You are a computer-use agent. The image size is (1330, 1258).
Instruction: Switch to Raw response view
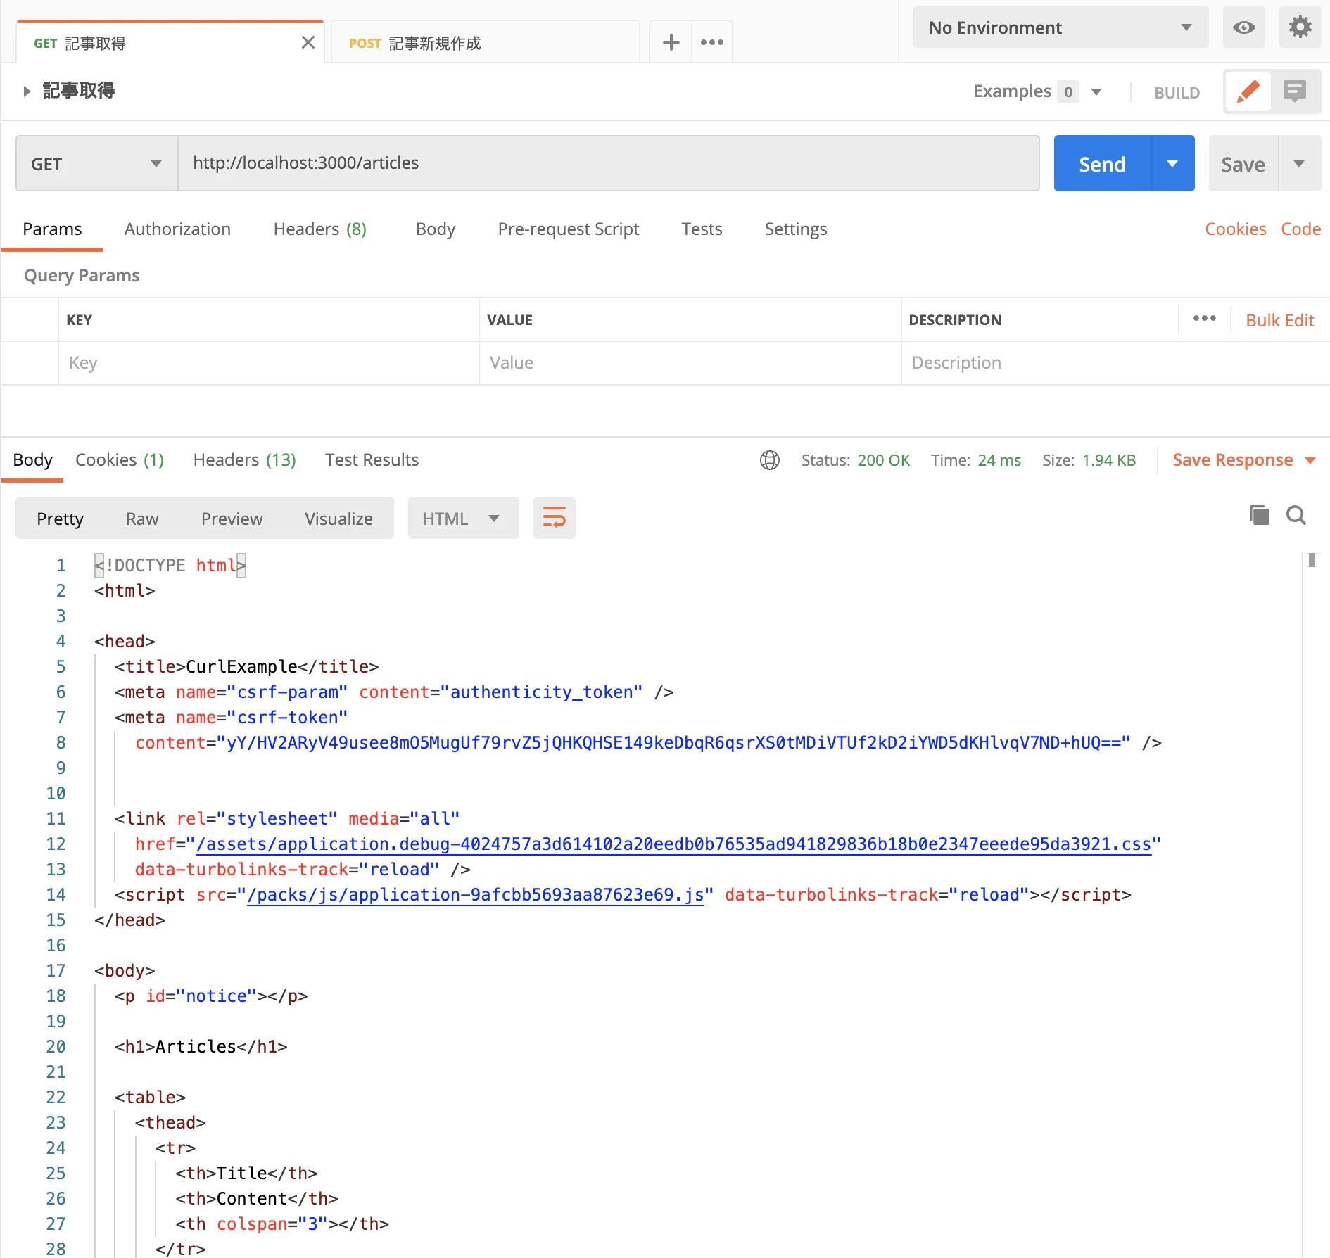(x=142, y=519)
